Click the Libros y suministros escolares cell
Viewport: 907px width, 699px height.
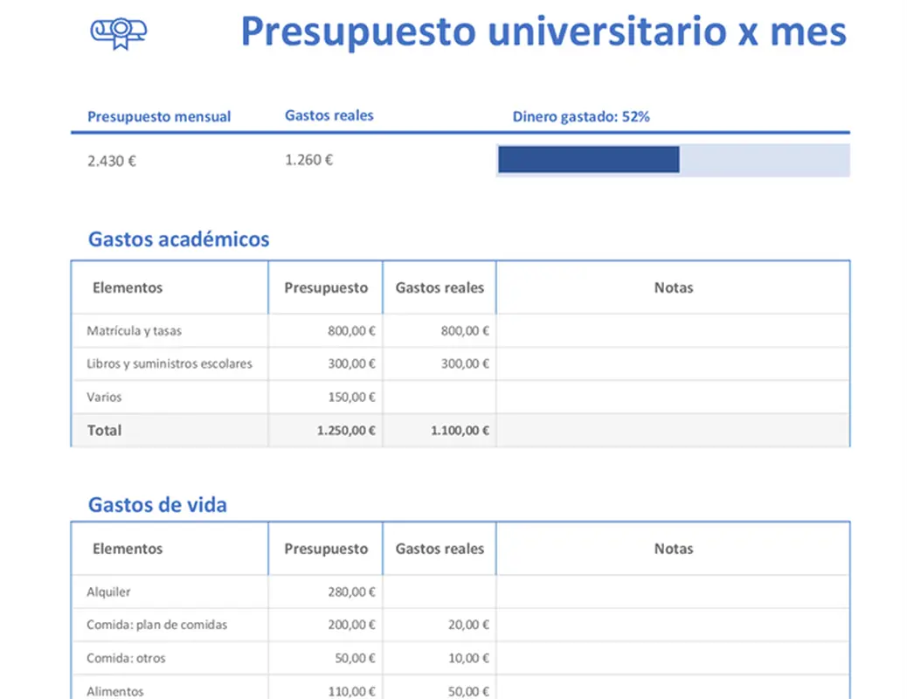tap(168, 363)
